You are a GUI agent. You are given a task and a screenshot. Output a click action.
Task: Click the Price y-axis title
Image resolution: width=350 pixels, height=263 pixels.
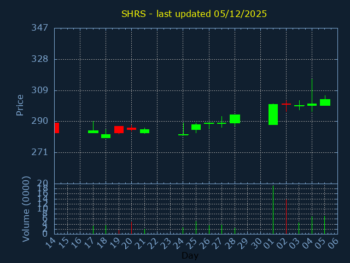coord(20,105)
